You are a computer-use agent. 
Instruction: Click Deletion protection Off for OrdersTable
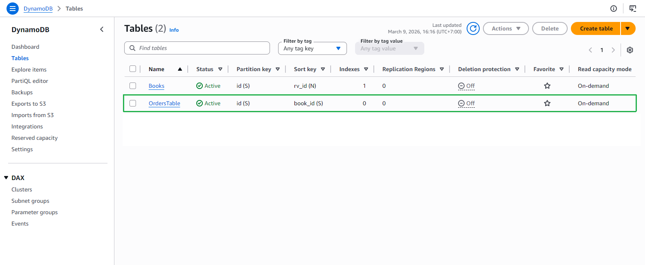[466, 103]
